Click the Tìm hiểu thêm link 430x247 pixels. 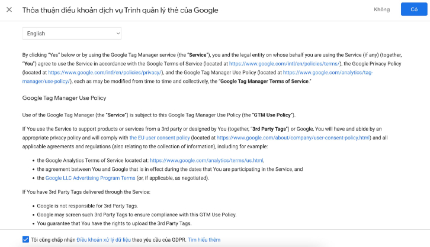204,240
